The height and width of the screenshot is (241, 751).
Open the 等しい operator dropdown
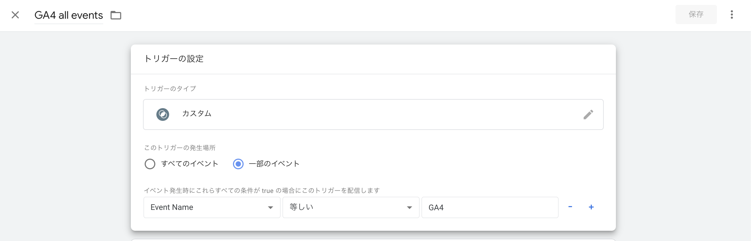point(350,207)
